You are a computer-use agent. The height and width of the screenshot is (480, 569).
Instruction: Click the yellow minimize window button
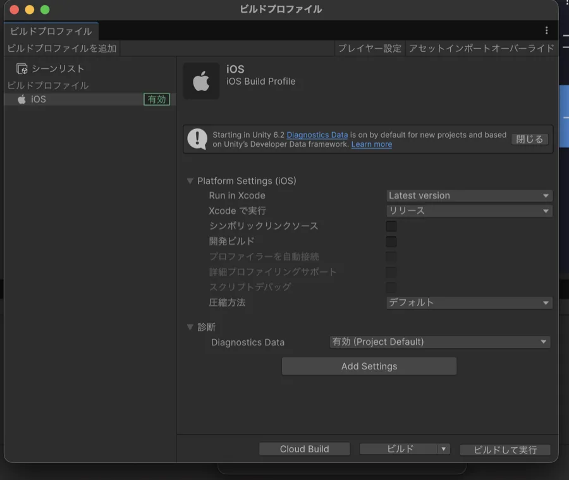(x=30, y=9)
